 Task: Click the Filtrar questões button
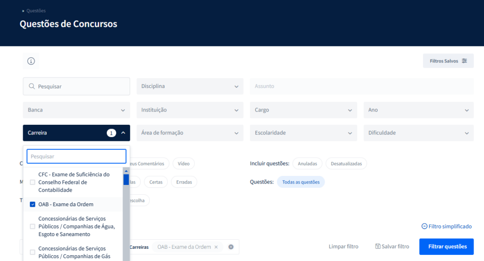tap(446, 246)
